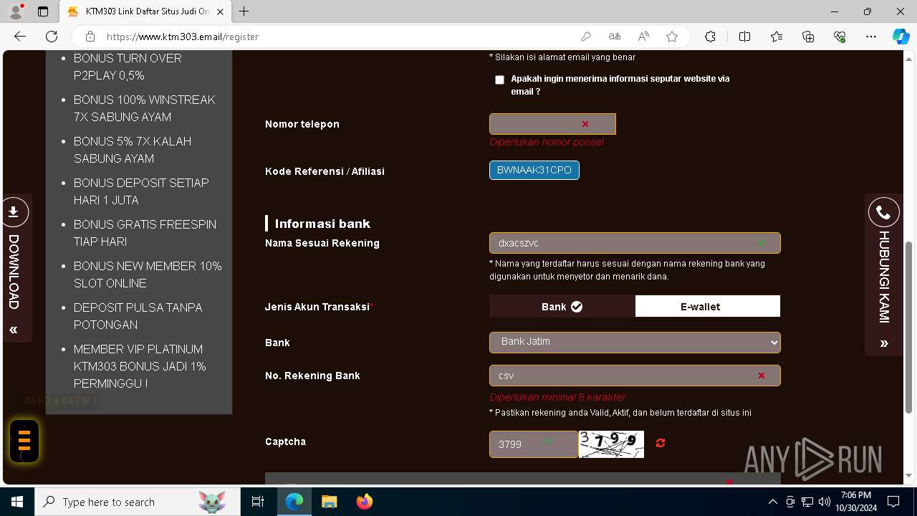Image resolution: width=917 pixels, height=516 pixels.
Task: Open network icon in system tray
Action: coord(807,502)
